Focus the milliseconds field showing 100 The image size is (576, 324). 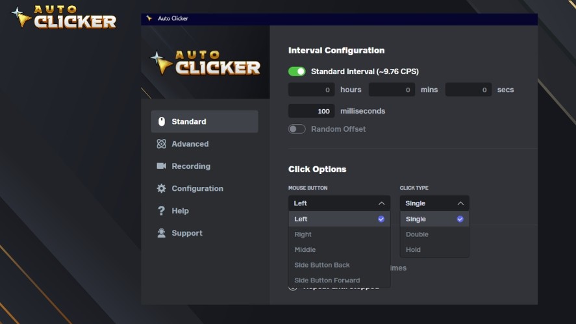312,111
